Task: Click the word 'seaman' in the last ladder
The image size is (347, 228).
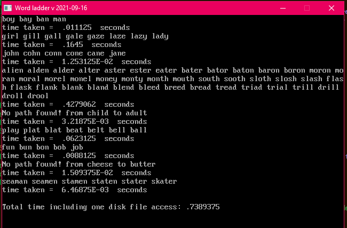Action: click(x=15, y=182)
